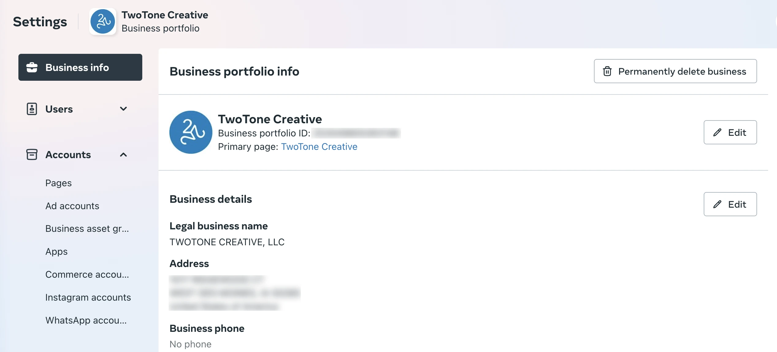Image resolution: width=777 pixels, height=352 pixels.
Task: Click the pencil icon on portfolio Edit button
Action: 717,132
